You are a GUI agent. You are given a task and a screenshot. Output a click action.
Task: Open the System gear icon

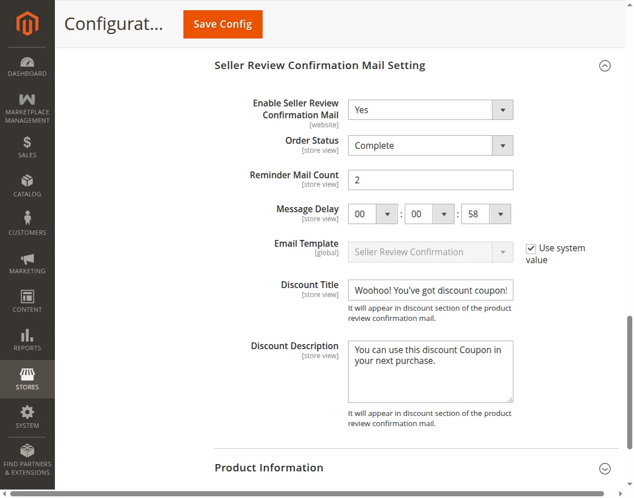pos(27,412)
